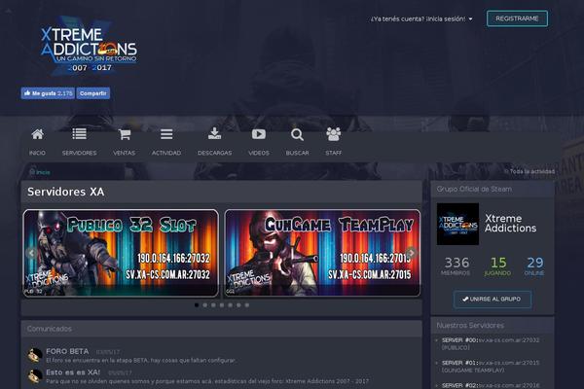Viewport: 584px width, 389px height.
Task: Click the SERVER #01 sv.xa-cs.com.ar:27015 entry
Action: [491, 367]
